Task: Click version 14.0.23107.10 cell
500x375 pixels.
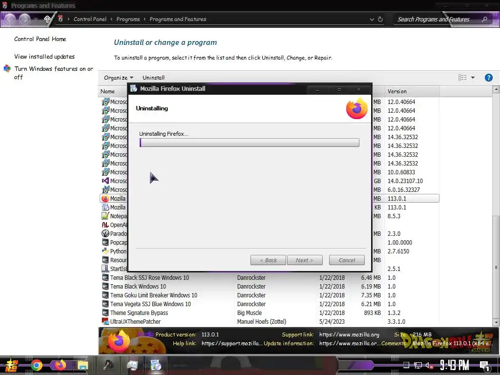Action: point(405,181)
